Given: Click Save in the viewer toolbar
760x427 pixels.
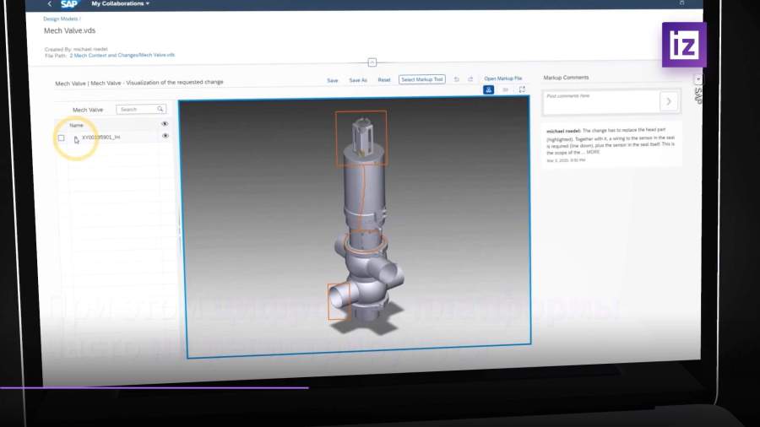Looking at the screenshot, I should point(332,80).
